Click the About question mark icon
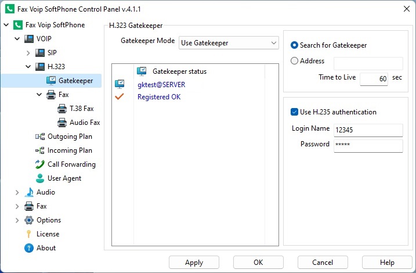Image resolution: width=416 pixels, height=273 pixels. click(x=29, y=248)
